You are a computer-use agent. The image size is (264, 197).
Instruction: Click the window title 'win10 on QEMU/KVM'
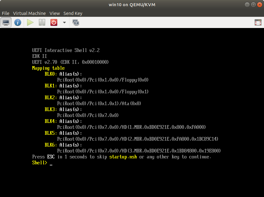pyautogui.click(x=132, y=5)
